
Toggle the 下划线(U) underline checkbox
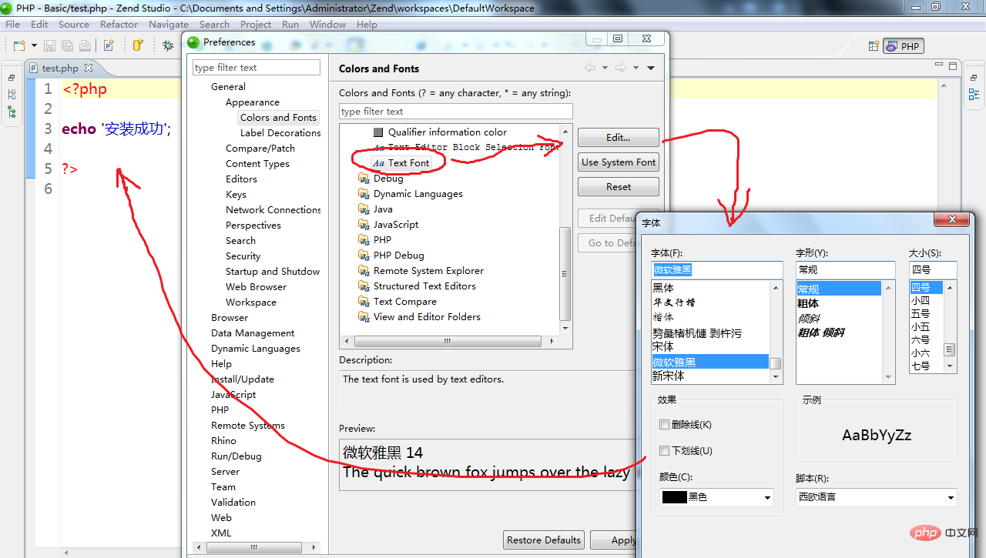click(x=665, y=451)
